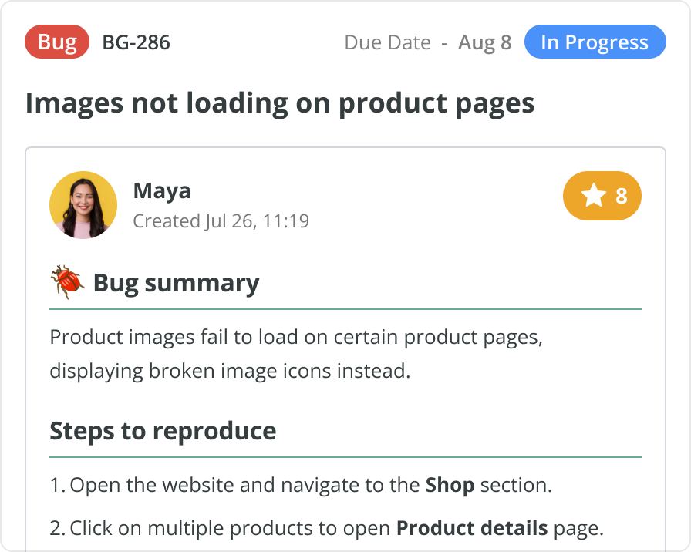
Task: Click Maya's profile avatar
Action: click(x=83, y=205)
